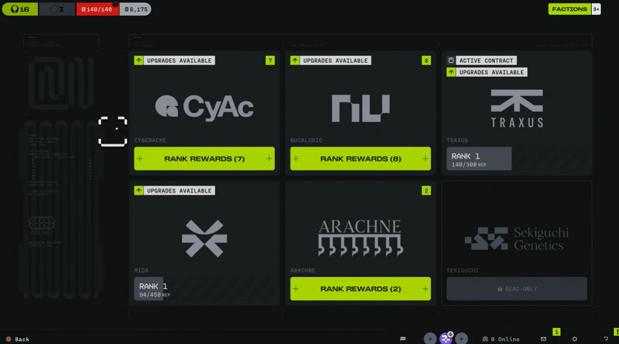
Task: Toggle the microphone on the avatar
Action: coord(450,334)
